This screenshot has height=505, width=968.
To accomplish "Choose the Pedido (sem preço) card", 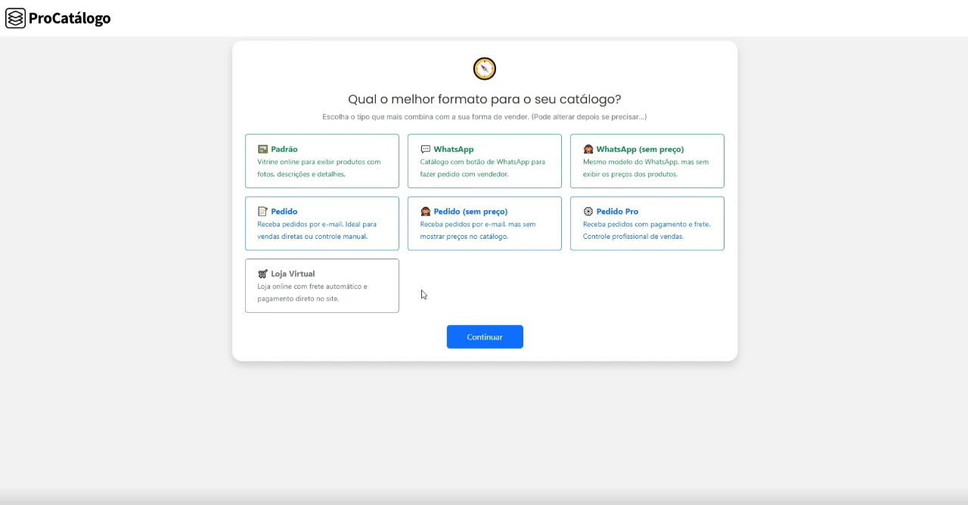I will [x=485, y=223].
